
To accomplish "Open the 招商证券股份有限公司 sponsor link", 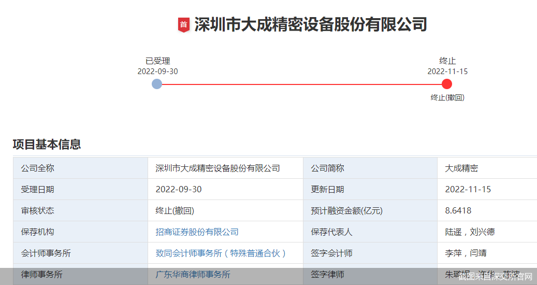I will click(197, 232).
